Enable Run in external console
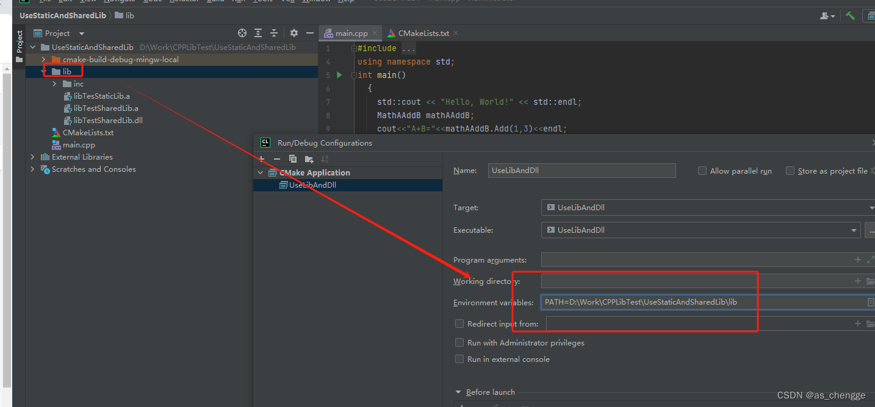This screenshot has width=875, height=407. coord(459,359)
